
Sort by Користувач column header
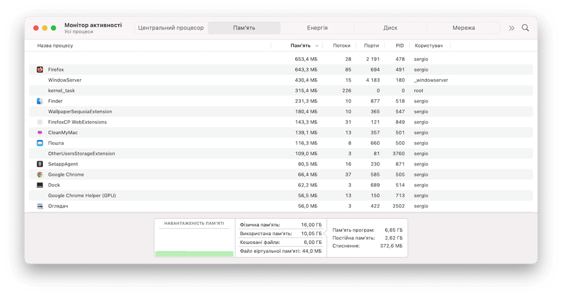click(429, 46)
